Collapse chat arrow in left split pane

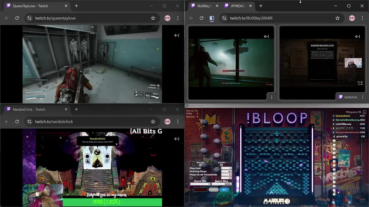point(266,37)
